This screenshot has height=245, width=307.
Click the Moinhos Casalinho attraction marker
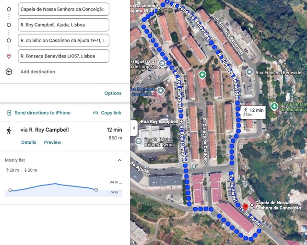point(160,91)
